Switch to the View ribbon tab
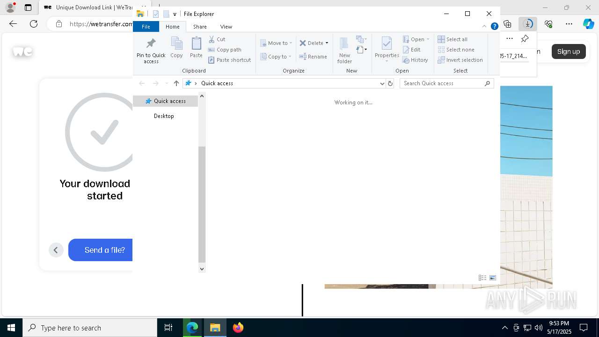 point(226,27)
